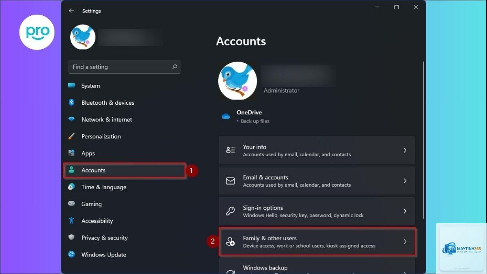Click OneDrive Back up files link
The height and width of the screenshot is (274, 487).
[255, 121]
